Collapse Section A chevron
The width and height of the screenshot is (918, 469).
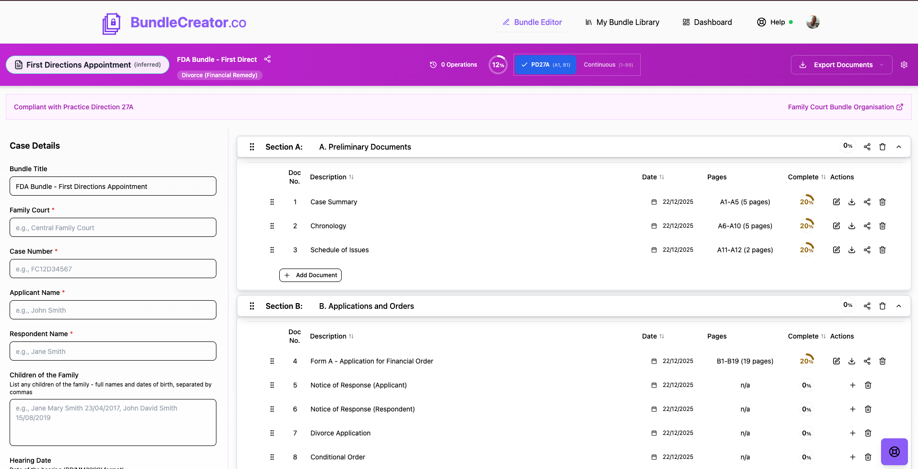pyautogui.click(x=899, y=147)
